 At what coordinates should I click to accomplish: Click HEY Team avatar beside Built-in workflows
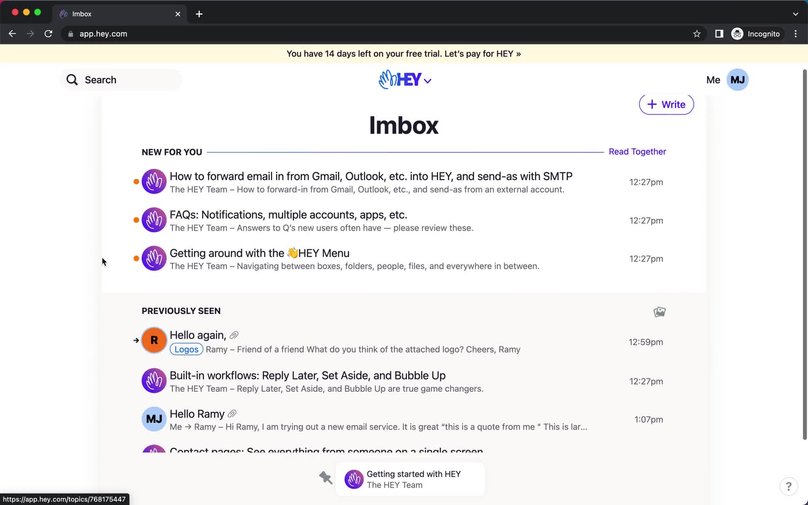pos(154,380)
